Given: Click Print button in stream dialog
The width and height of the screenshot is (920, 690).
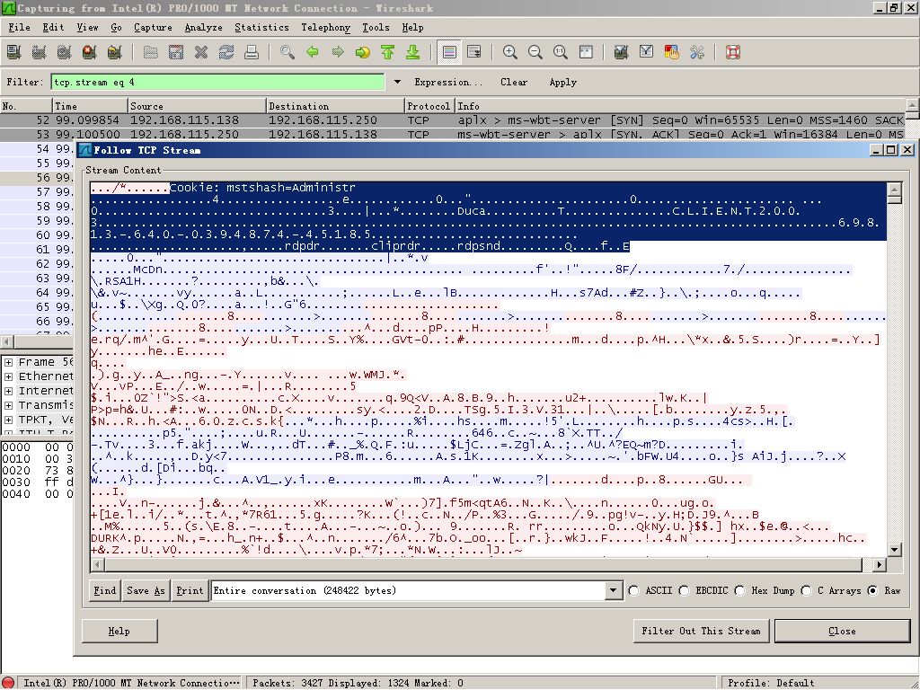Looking at the screenshot, I should click(190, 590).
